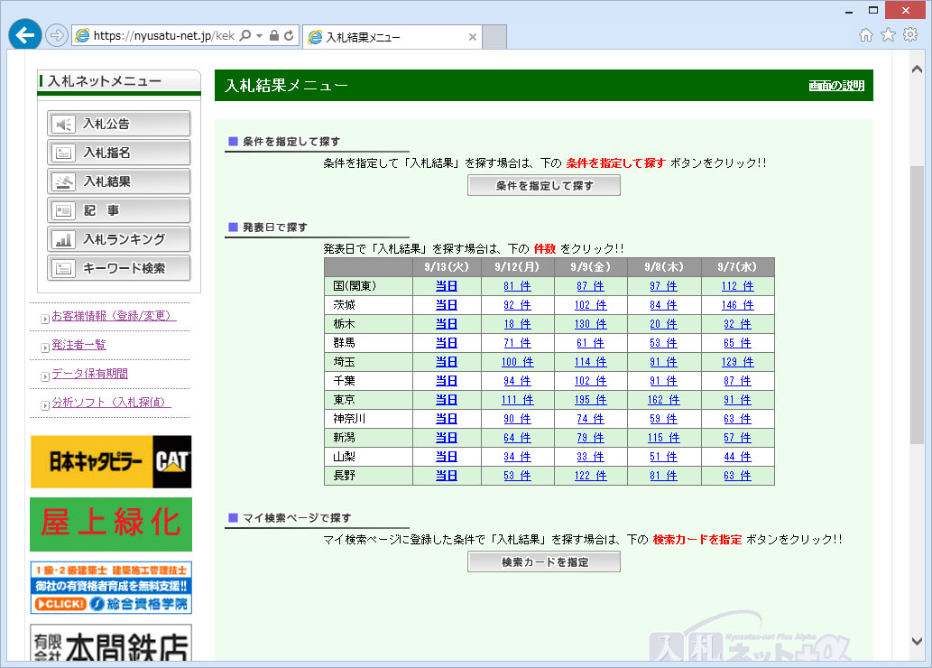Open 分析ソフト（入札探偵） link
Viewport: 932px width, 668px height.
click(x=111, y=402)
